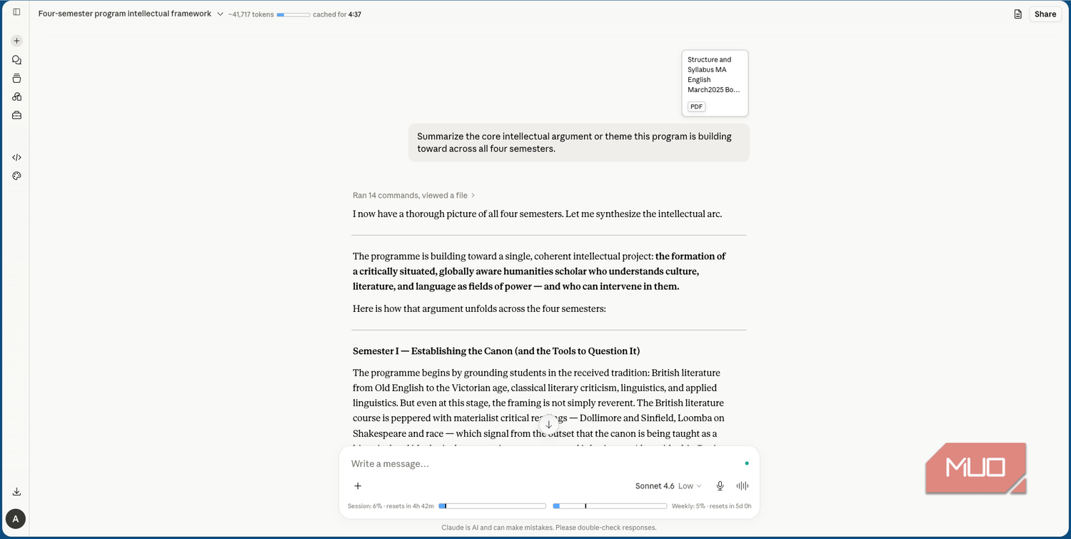
Task: Open the Sonnet 4.6 model selector
Action: coord(668,486)
